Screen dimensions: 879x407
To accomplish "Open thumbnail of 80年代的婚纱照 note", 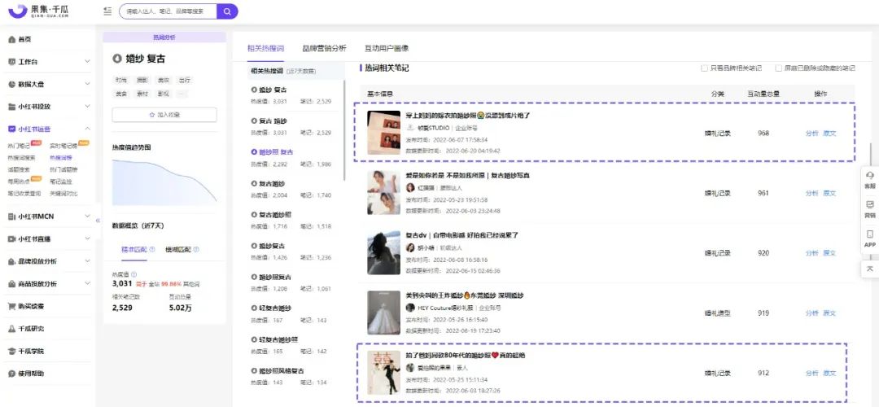I will (x=383, y=373).
